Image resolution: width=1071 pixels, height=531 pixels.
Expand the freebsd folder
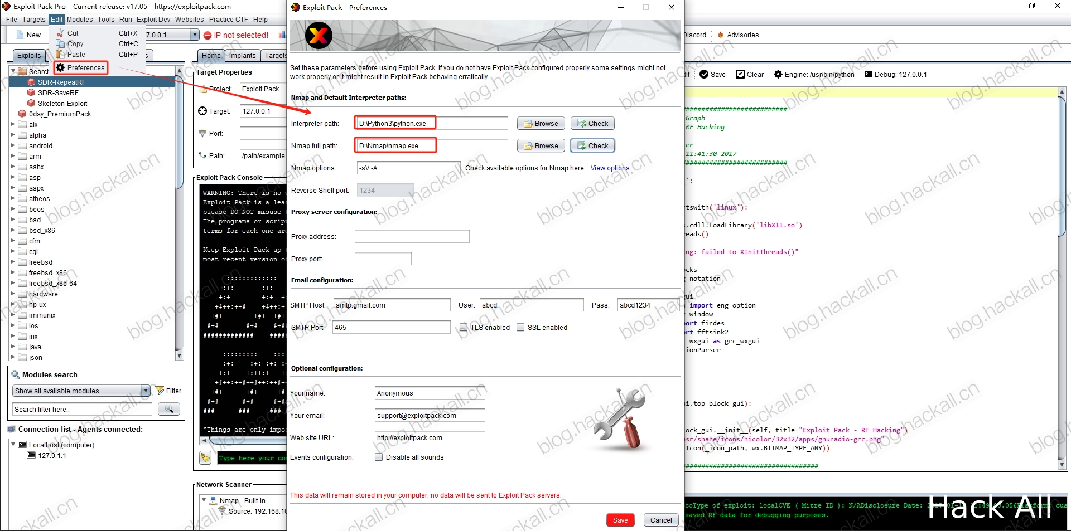13,262
